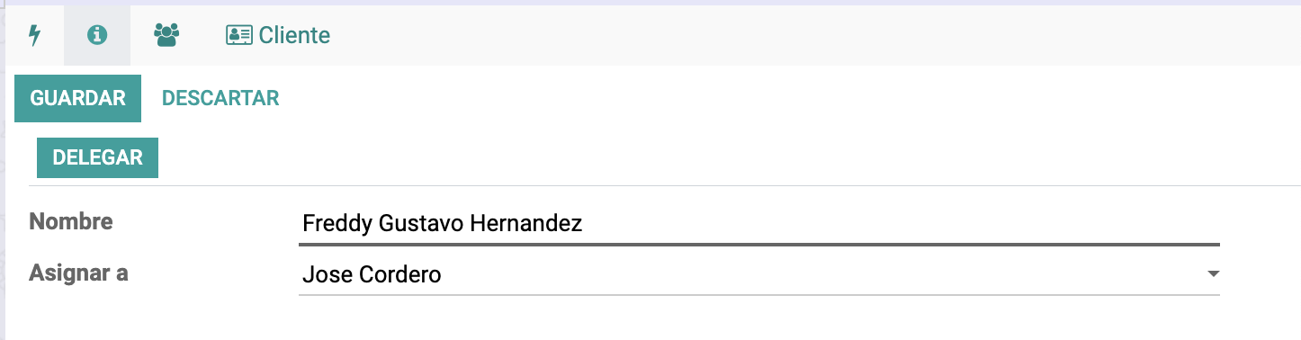Click the Nombre field label
The height and width of the screenshot is (340, 1301).
71,221
